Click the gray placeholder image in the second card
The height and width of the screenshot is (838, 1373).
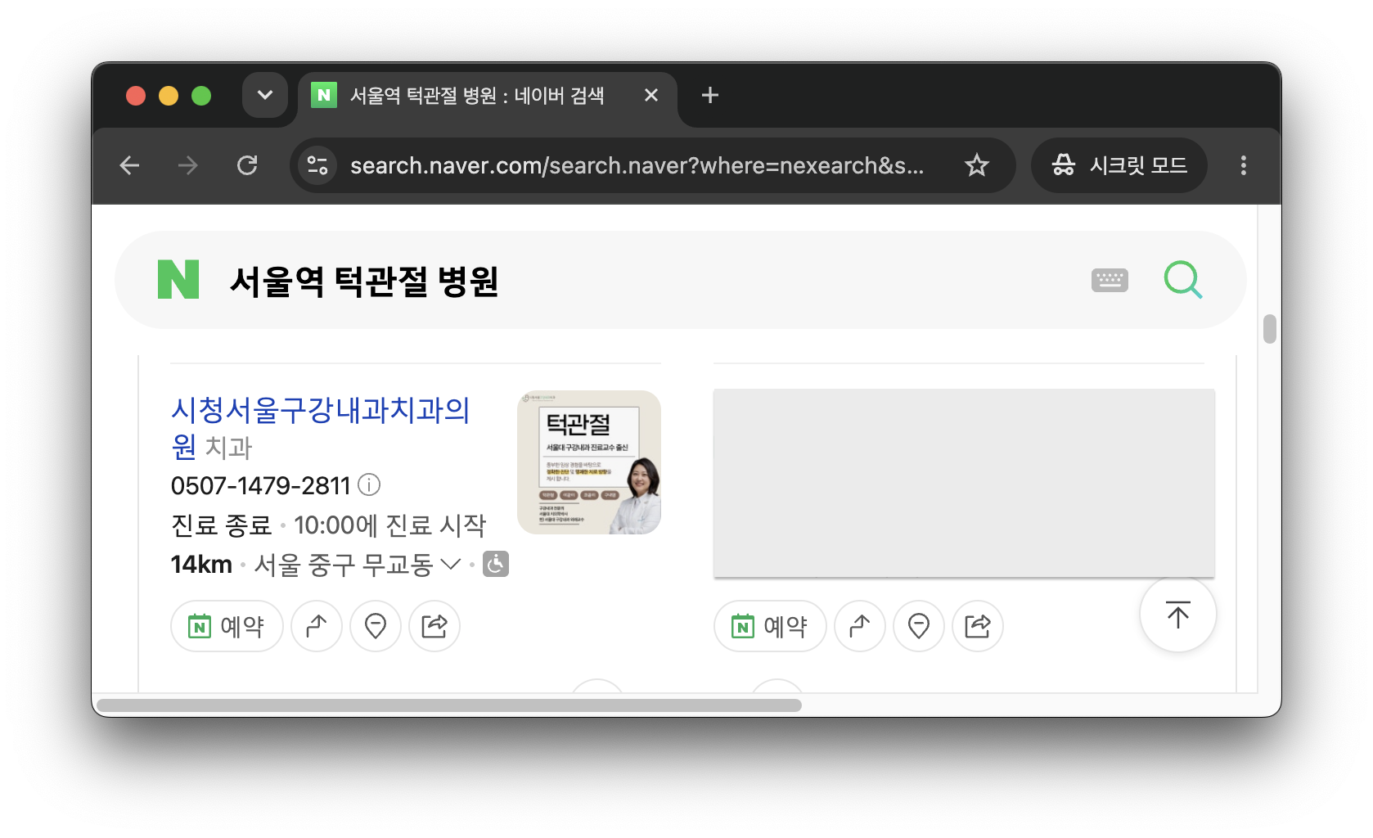(x=964, y=483)
